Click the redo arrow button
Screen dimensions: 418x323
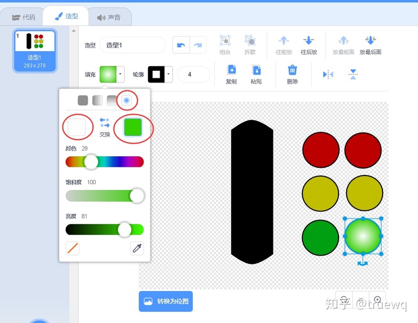198,45
